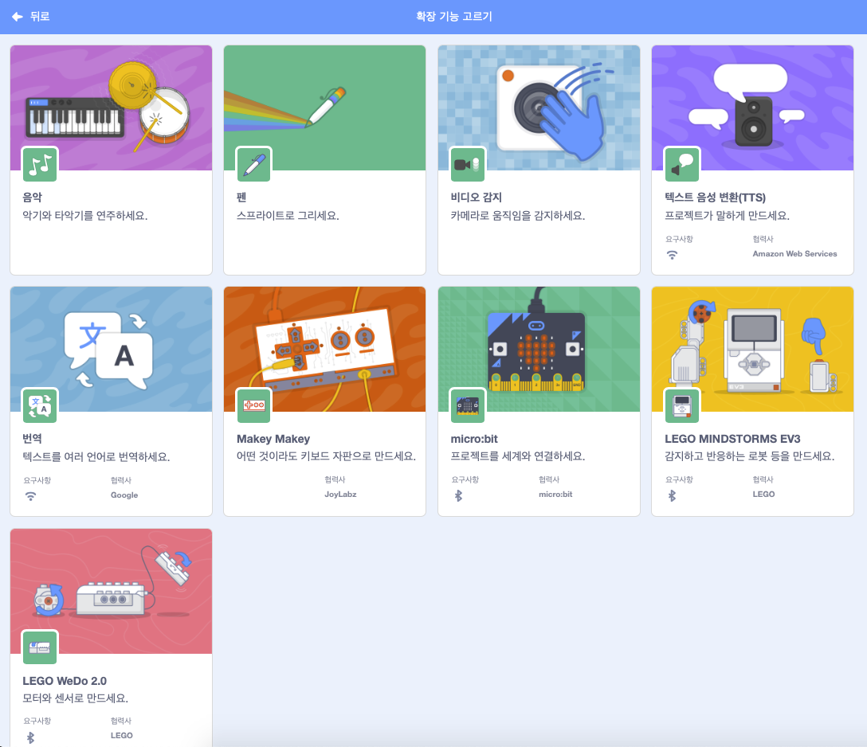Click the description 어떤 것이라도 키보드 자판으로 만드세요.
The width and height of the screenshot is (867, 747).
click(326, 456)
